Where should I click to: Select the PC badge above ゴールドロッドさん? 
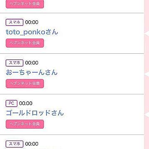click(x=12, y=103)
